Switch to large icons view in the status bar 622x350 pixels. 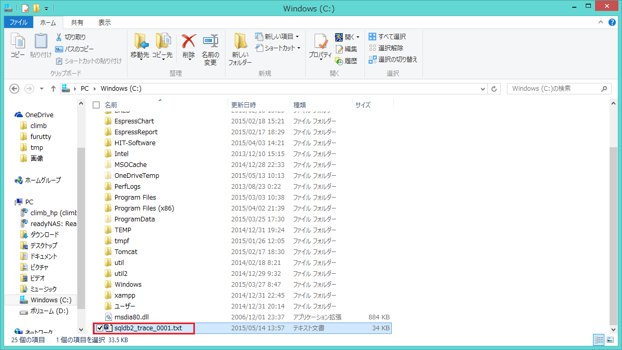pos(610,340)
